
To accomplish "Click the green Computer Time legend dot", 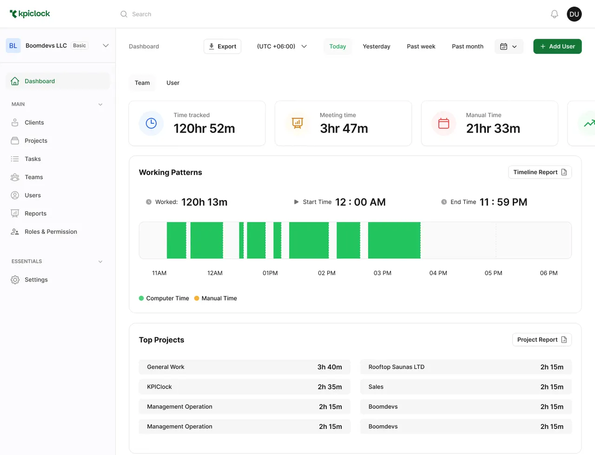I will coord(141,298).
